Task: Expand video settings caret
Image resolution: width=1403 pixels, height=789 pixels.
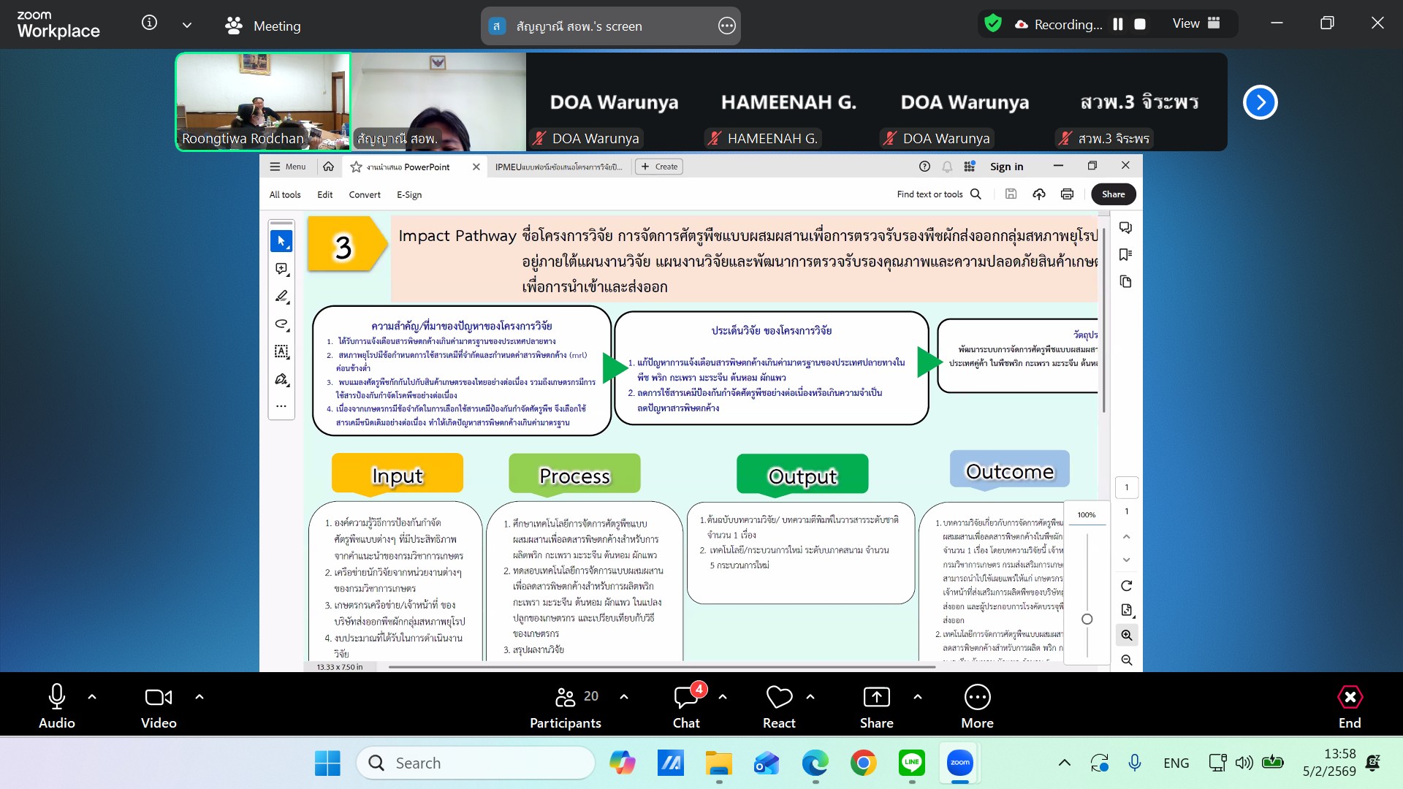Action: click(199, 697)
